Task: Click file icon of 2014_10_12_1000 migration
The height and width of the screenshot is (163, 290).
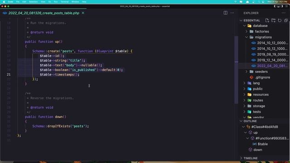Action: [x=254, y=48]
